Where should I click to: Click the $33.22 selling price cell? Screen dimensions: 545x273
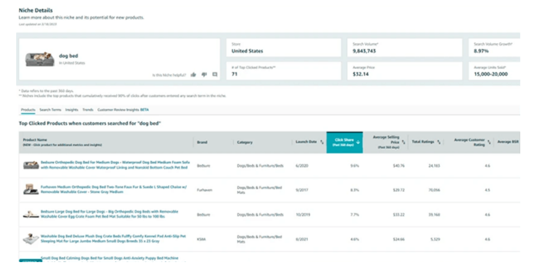[x=398, y=214]
